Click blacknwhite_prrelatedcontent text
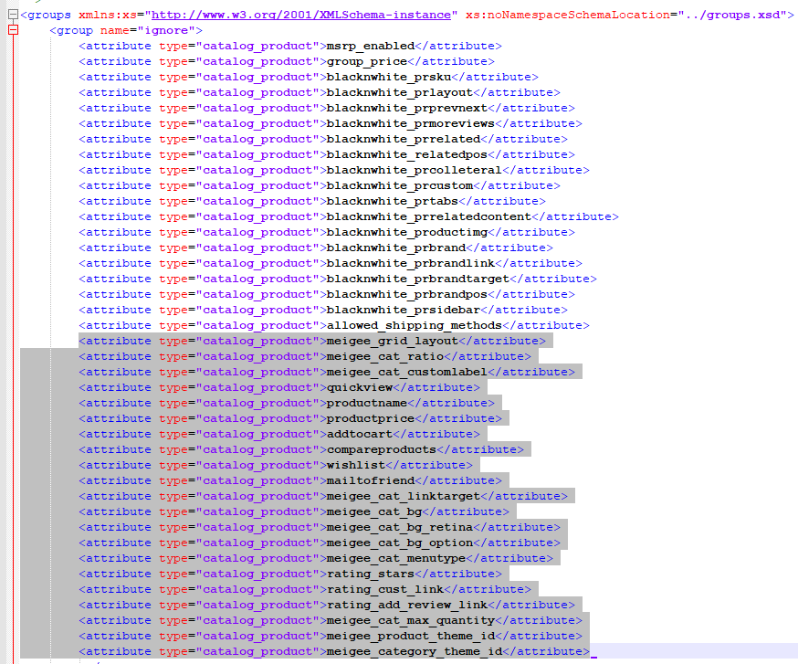This screenshot has width=798, height=664. pyautogui.click(x=429, y=217)
